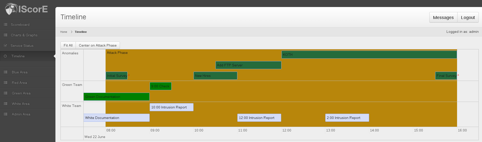Click the 08:00 time axis label
Viewport: 482px width, 142px height.
[111, 130]
